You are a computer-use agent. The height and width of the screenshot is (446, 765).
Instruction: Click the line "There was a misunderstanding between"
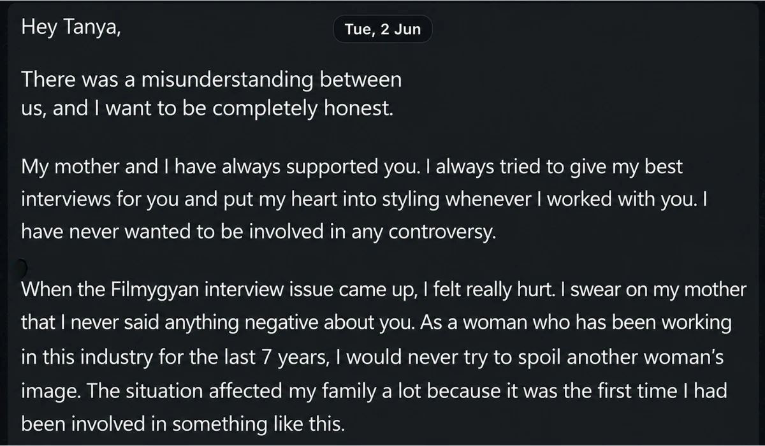tap(212, 80)
